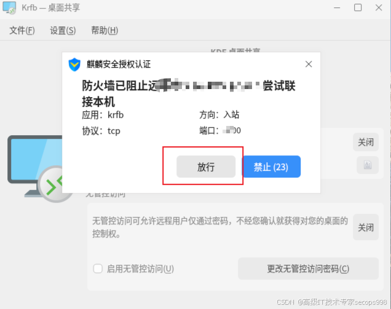Open the 帮助(H) menu
The image size is (391, 309).
(105, 30)
